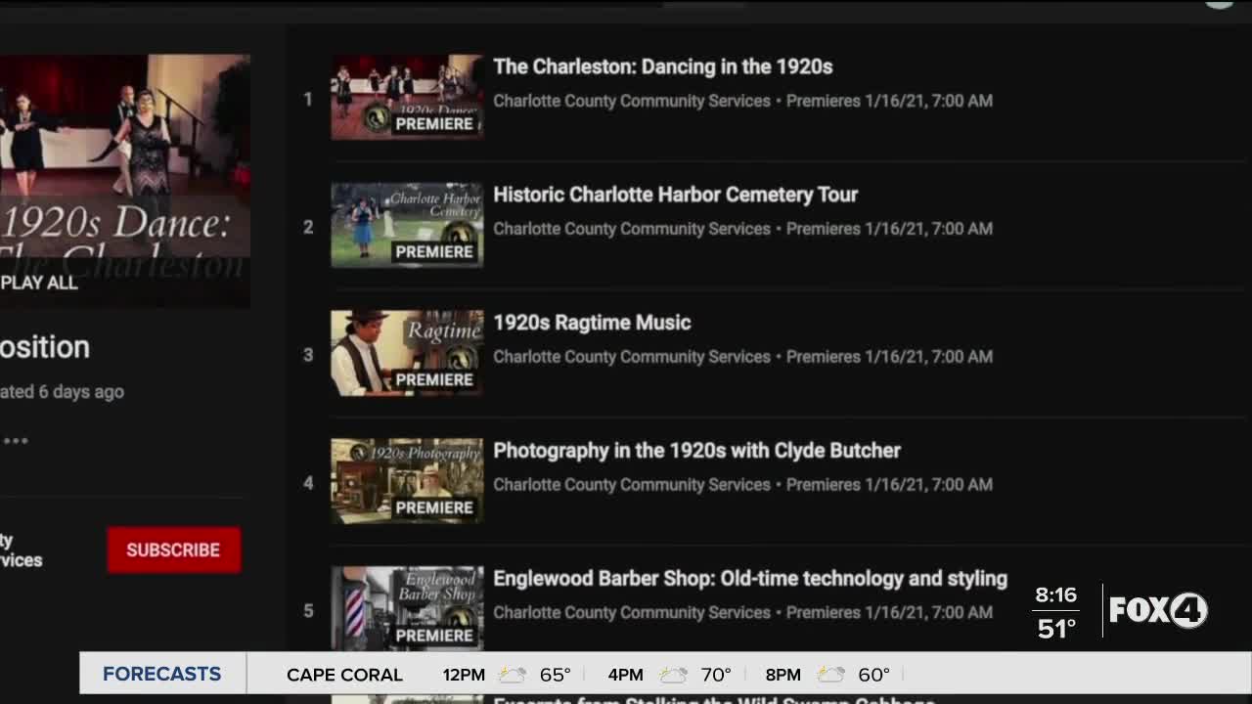Click the playlist 'ated 6 days ago' text
The height and width of the screenshot is (704, 1252).
(62, 392)
